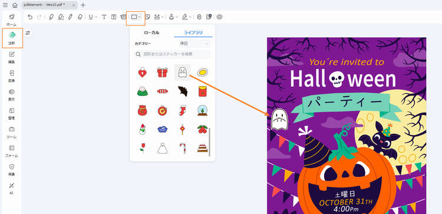Viewport: 442px width, 214px height.
Task: Open the properties sliders panel icon
Action: tap(28, 33)
